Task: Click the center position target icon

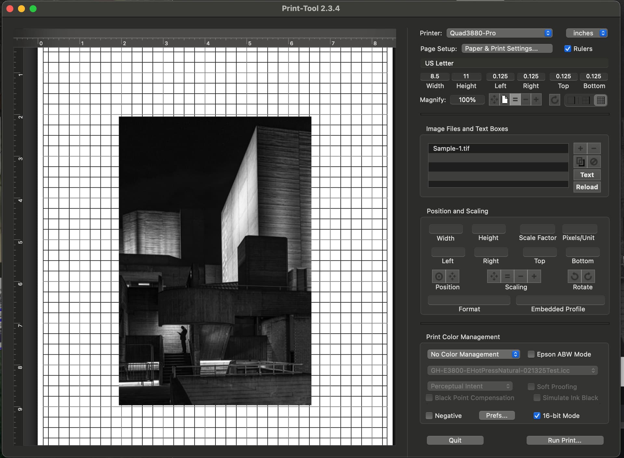Action: tap(439, 276)
